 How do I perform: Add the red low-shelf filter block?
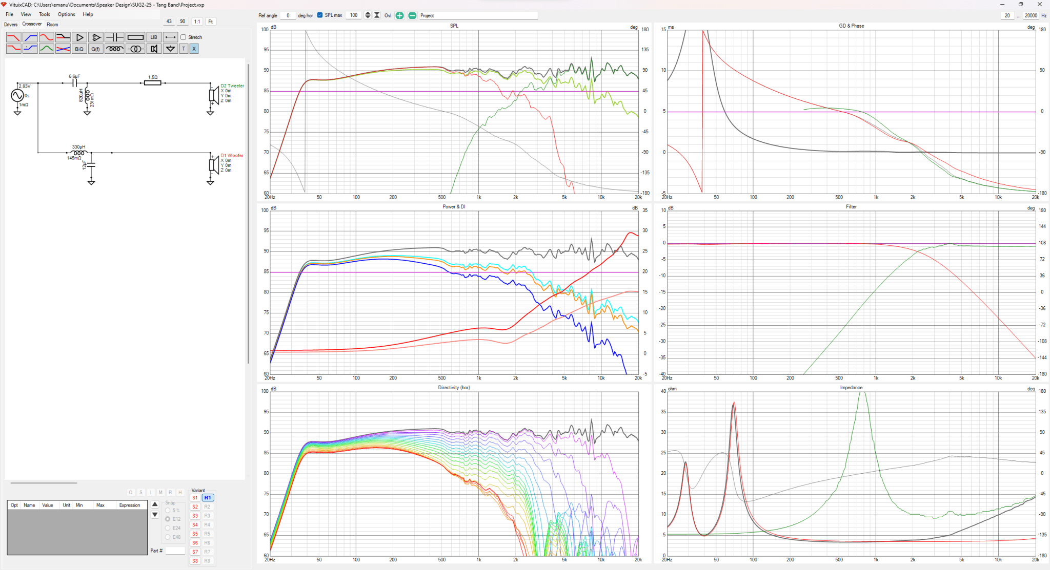(14, 49)
